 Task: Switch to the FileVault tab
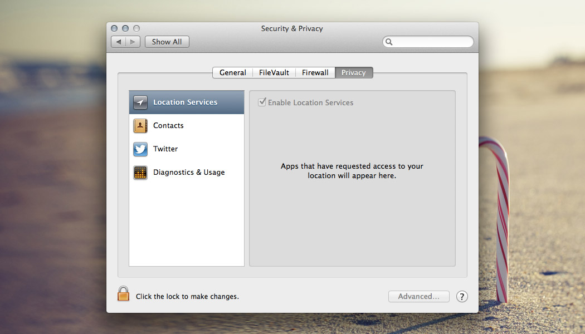pyautogui.click(x=274, y=73)
